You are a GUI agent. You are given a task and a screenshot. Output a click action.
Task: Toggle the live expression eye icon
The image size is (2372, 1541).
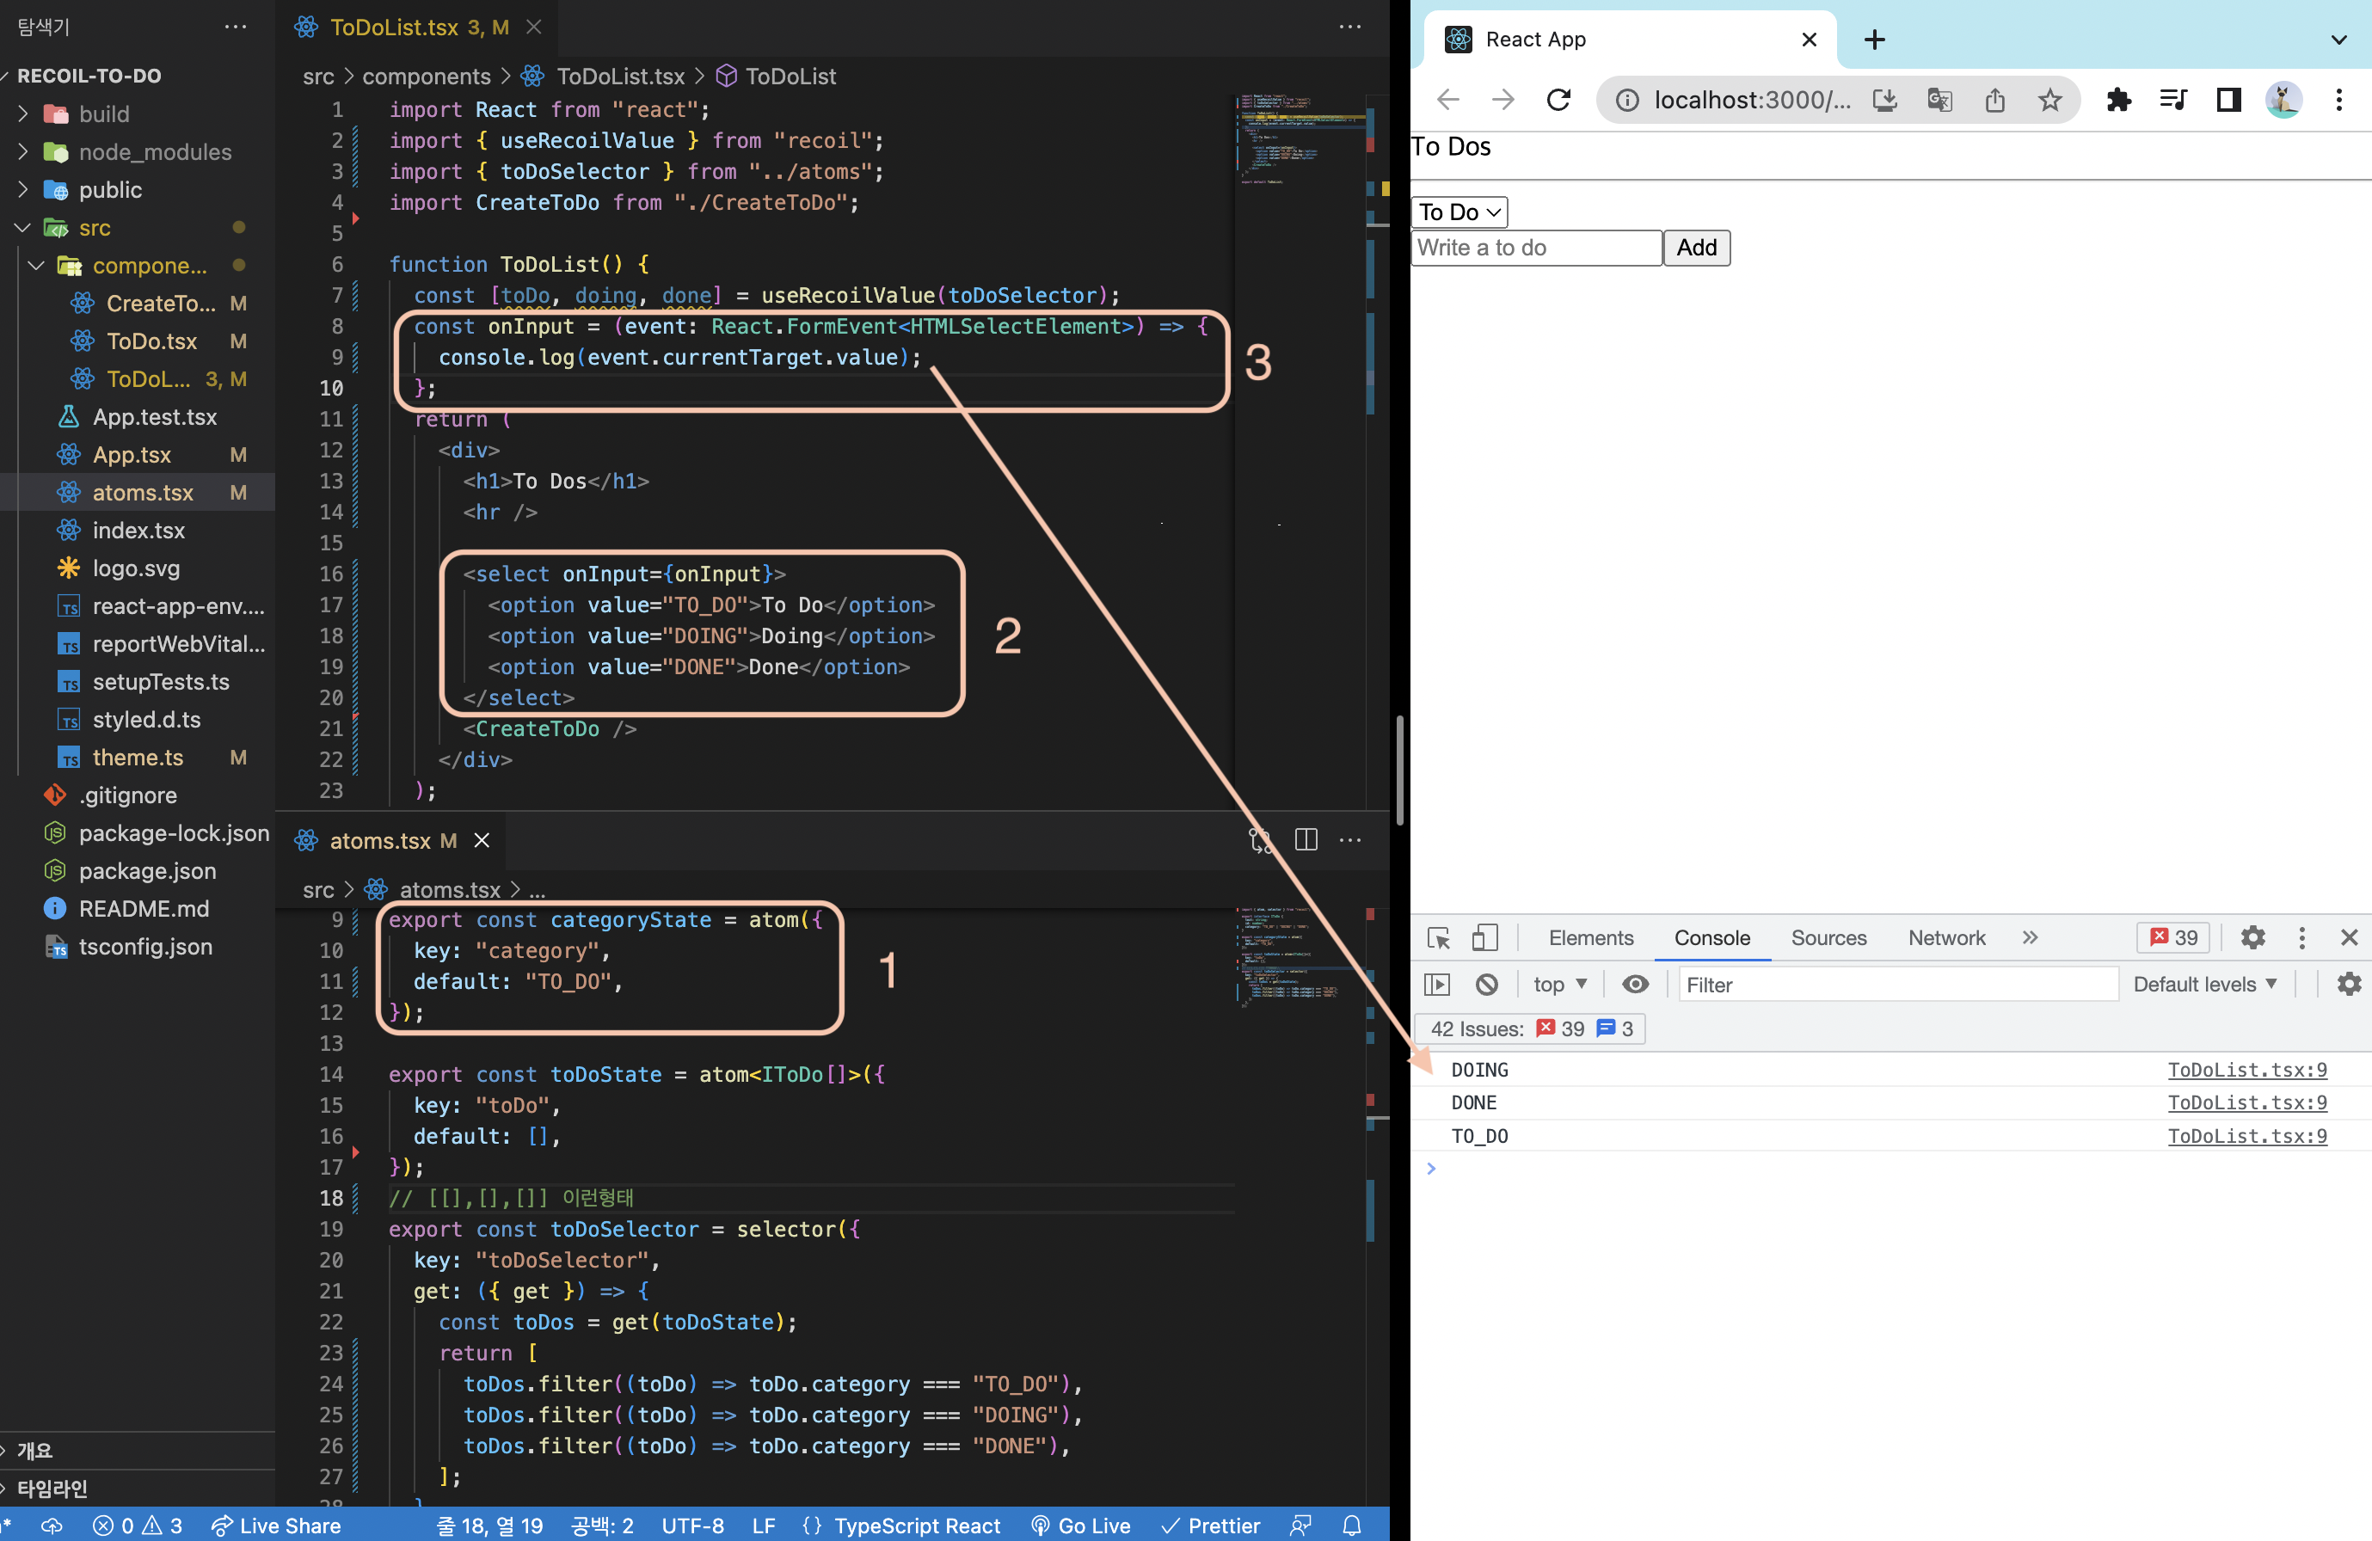pyautogui.click(x=1634, y=985)
